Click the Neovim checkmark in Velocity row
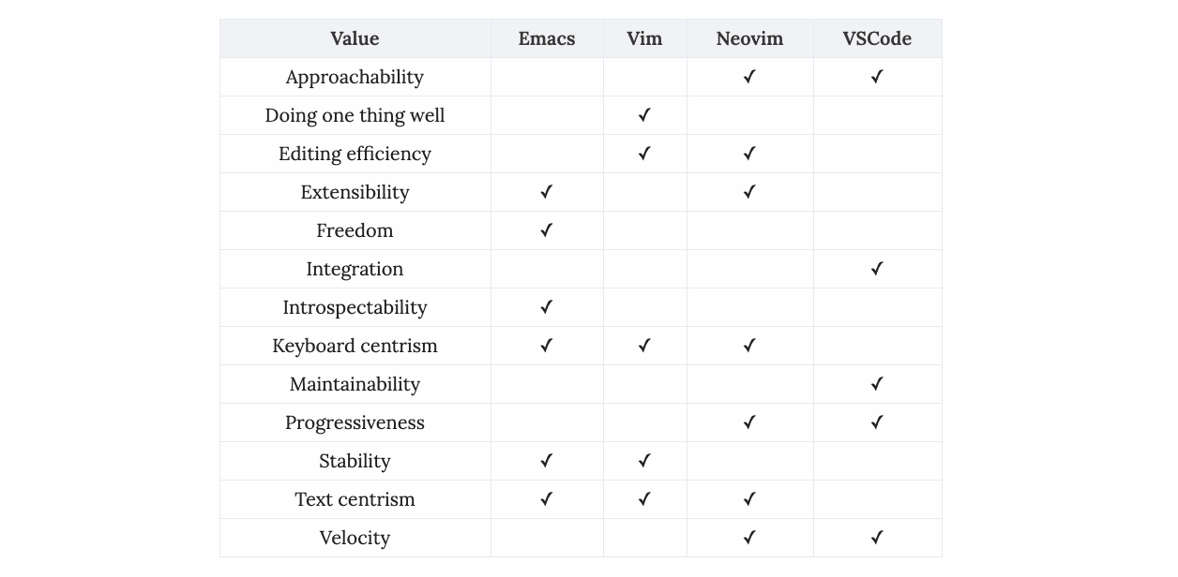Image resolution: width=1178 pixels, height=577 pixels. pyautogui.click(x=749, y=538)
